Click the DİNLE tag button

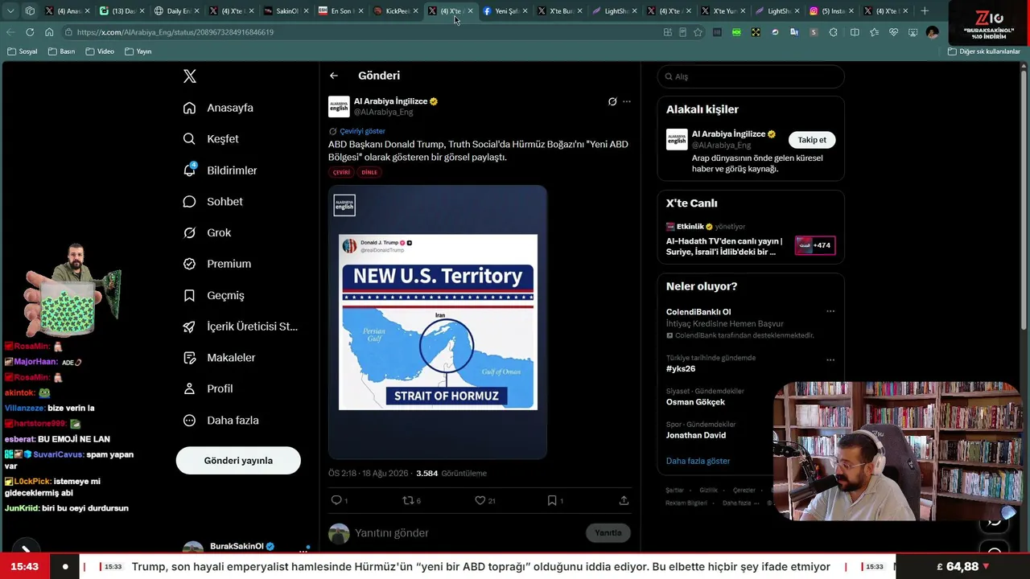click(x=369, y=172)
